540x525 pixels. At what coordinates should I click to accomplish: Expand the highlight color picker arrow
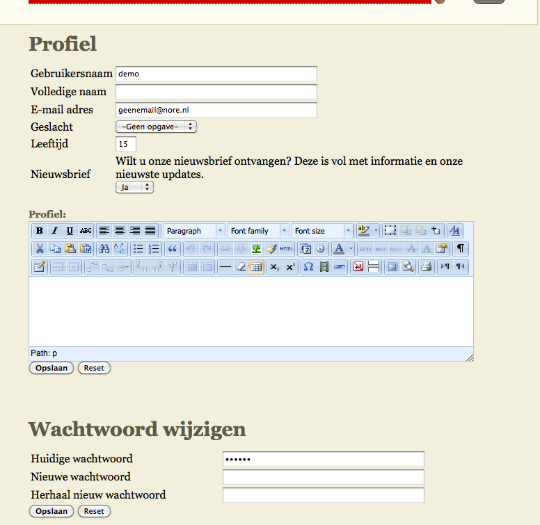(x=376, y=231)
